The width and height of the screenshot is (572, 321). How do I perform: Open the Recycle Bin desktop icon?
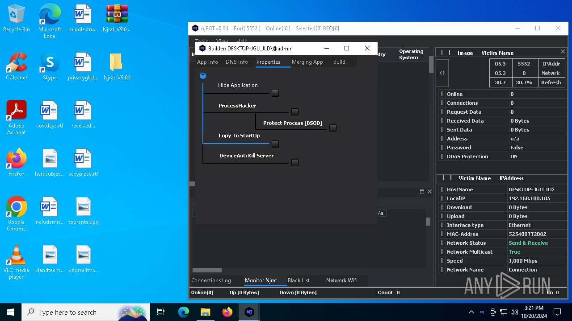tap(17, 19)
